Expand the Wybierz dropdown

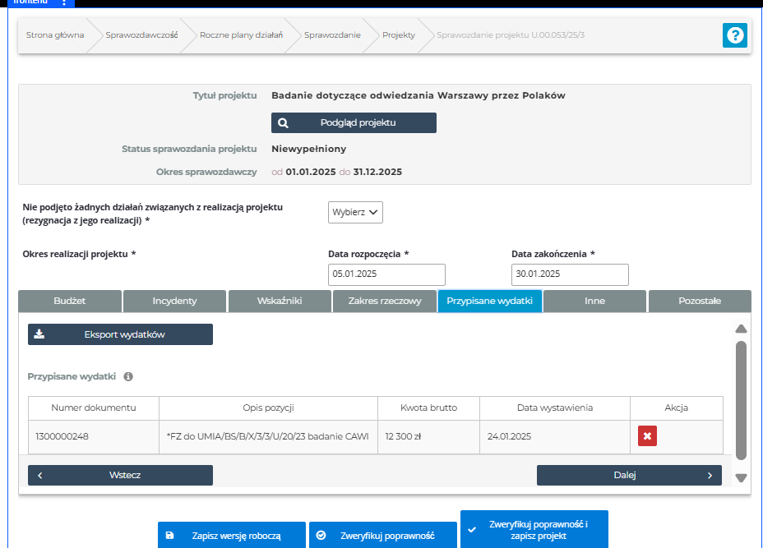[x=355, y=212]
